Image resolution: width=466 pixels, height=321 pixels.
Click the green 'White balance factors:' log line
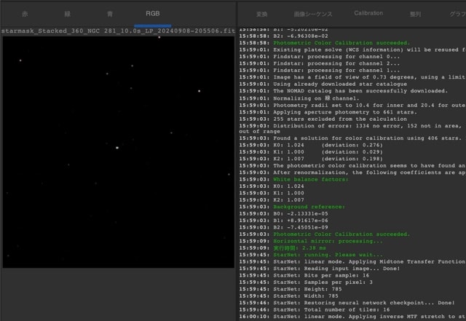click(x=293, y=179)
